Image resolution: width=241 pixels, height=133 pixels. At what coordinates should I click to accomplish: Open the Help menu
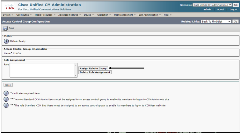tap(168, 15)
